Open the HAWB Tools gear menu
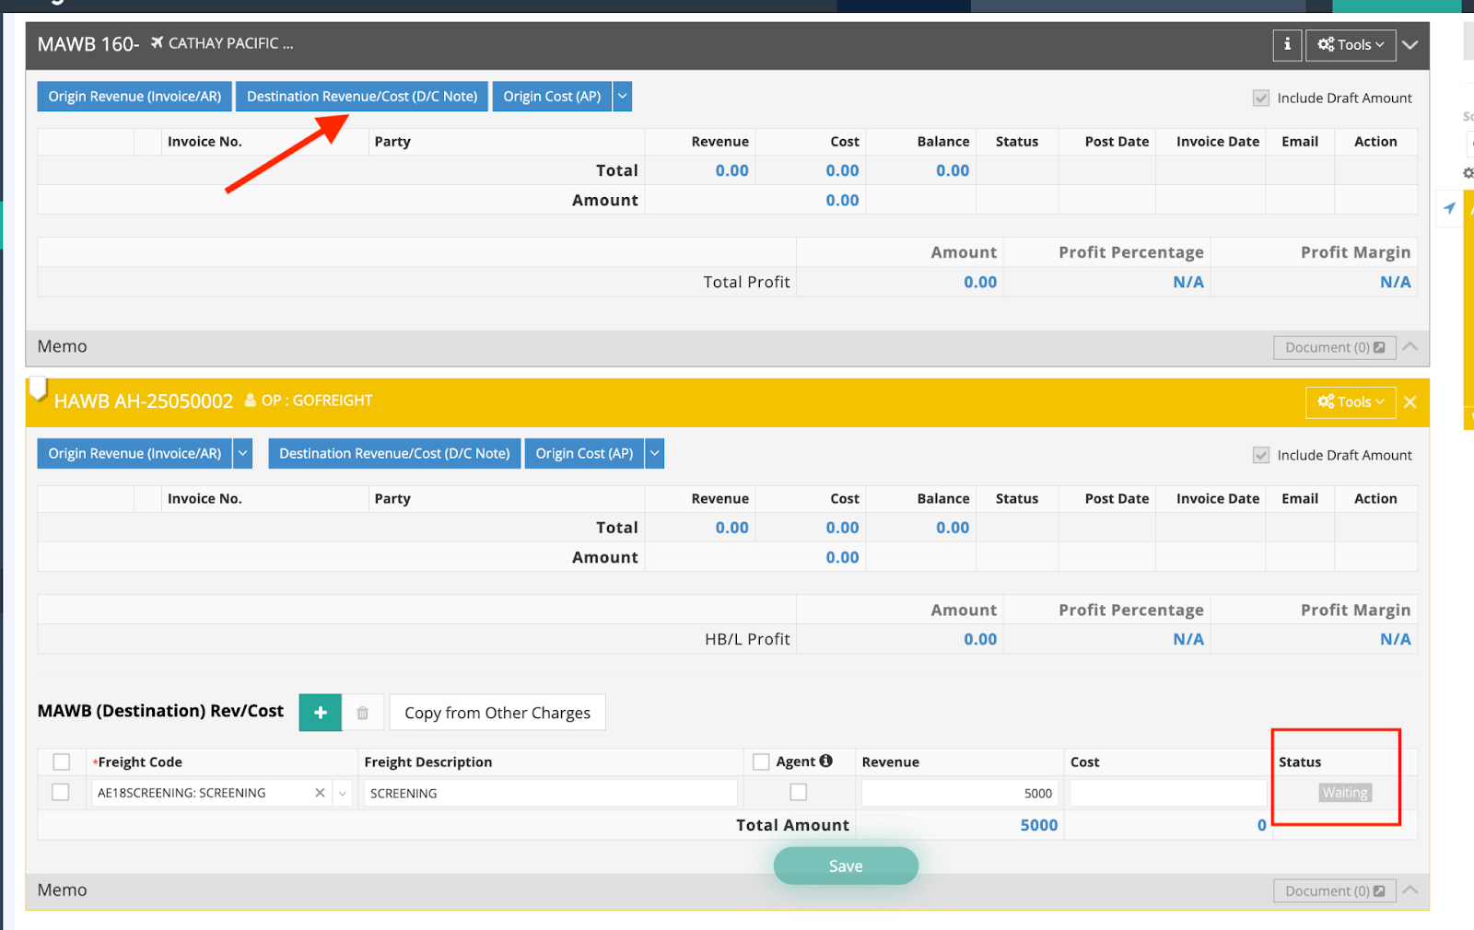Image resolution: width=1474 pixels, height=930 pixels. tap(1350, 401)
